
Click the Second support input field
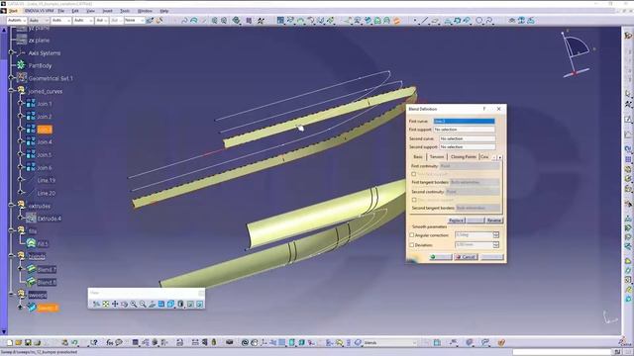coord(467,147)
